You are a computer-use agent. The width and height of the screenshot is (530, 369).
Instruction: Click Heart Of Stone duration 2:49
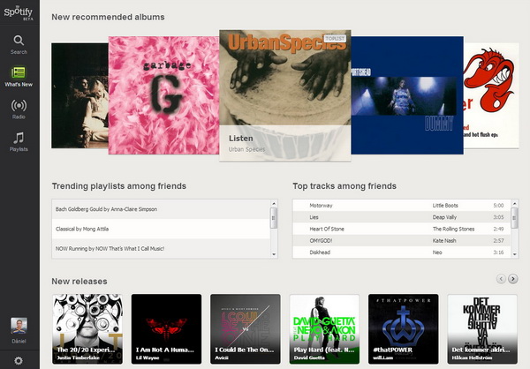pyautogui.click(x=498, y=230)
